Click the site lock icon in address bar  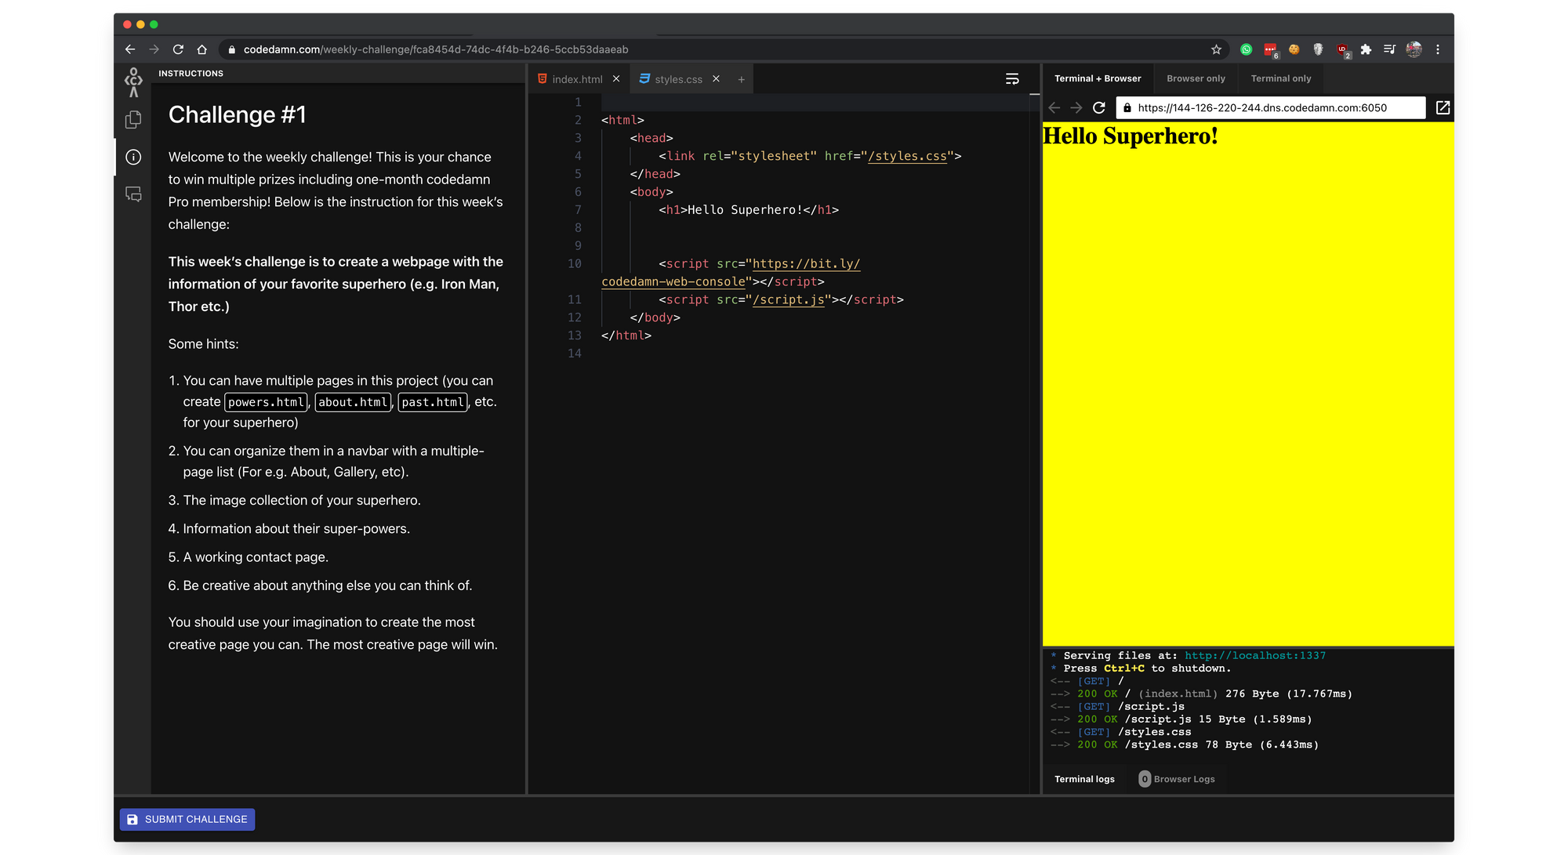pyautogui.click(x=231, y=49)
